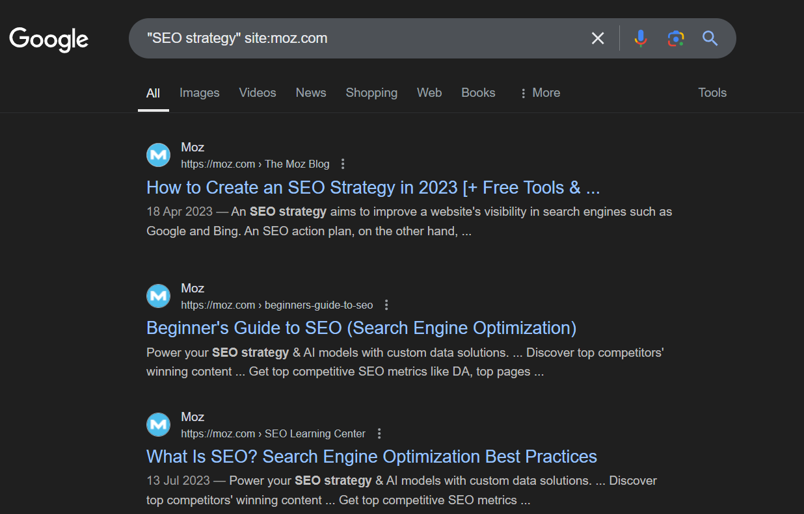Image resolution: width=804 pixels, height=514 pixels.
Task: Open 'What Is SEO?' best practices link
Action: tap(371, 457)
